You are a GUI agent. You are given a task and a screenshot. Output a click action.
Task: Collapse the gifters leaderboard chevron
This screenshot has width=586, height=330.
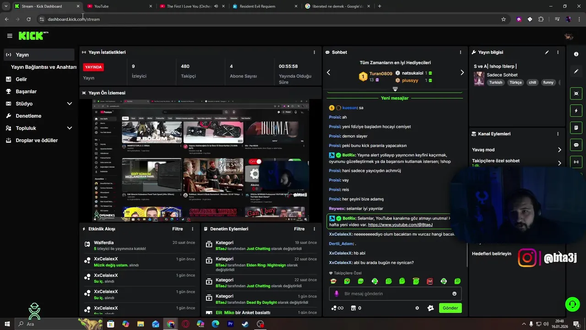(395, 89)
